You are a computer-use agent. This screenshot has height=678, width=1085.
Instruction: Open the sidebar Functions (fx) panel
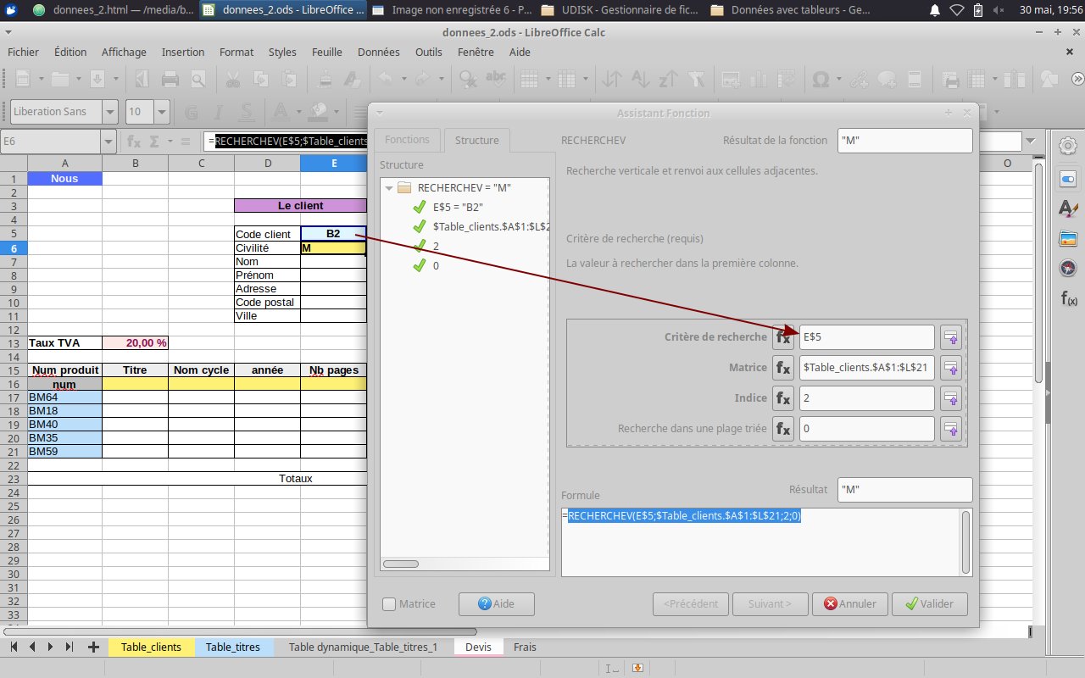[1068, 298]
